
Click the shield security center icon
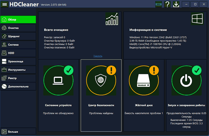pyautogui.click(x=101, y=80)
